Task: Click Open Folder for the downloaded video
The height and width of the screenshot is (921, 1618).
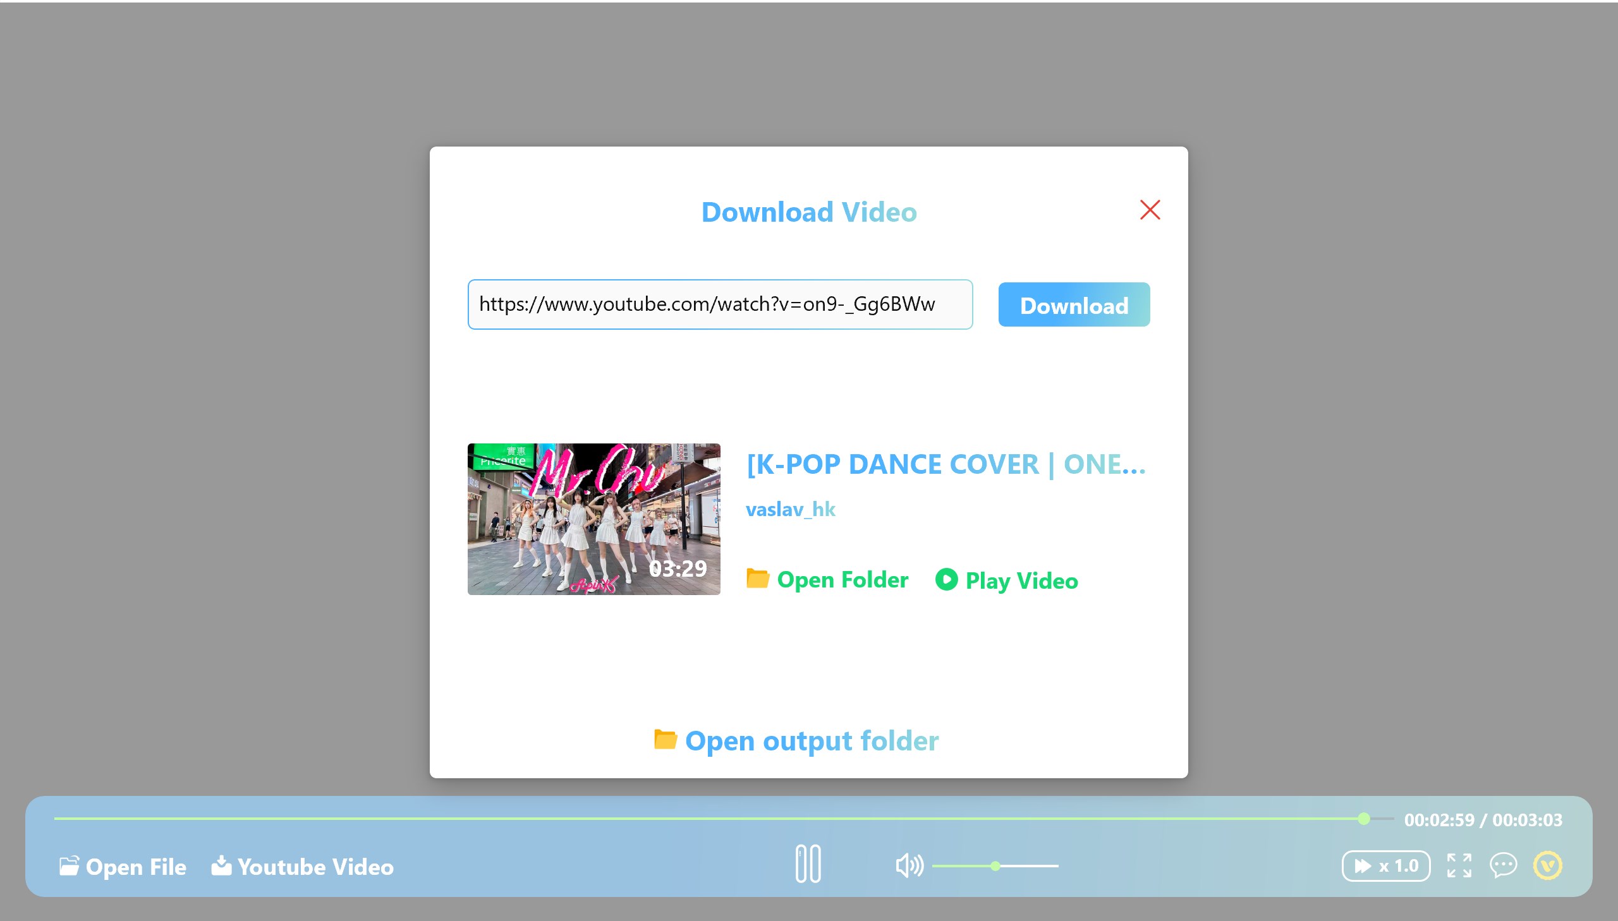Action: pos(842,579)
